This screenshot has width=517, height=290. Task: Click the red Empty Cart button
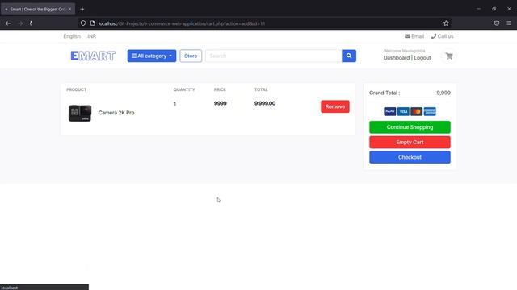tap(410, 143)
